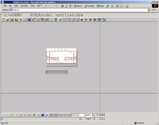Click the open file folder icon
This screenshot has height=125, width=159.
pos(8,20)
